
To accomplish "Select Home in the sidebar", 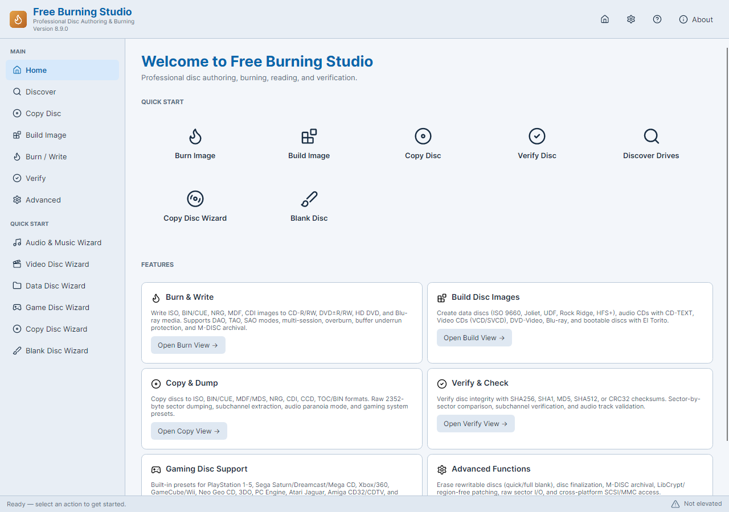I will [63, 70].
